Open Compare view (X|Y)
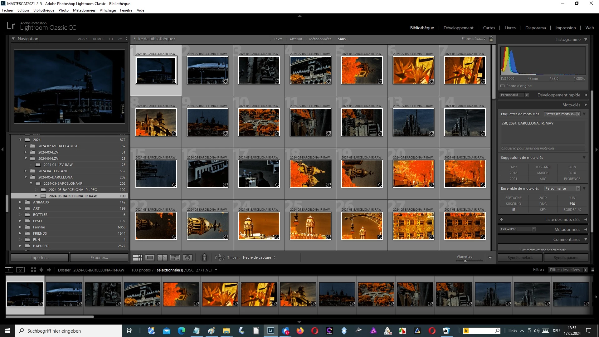Screen dimensions: 599x337 162,257
